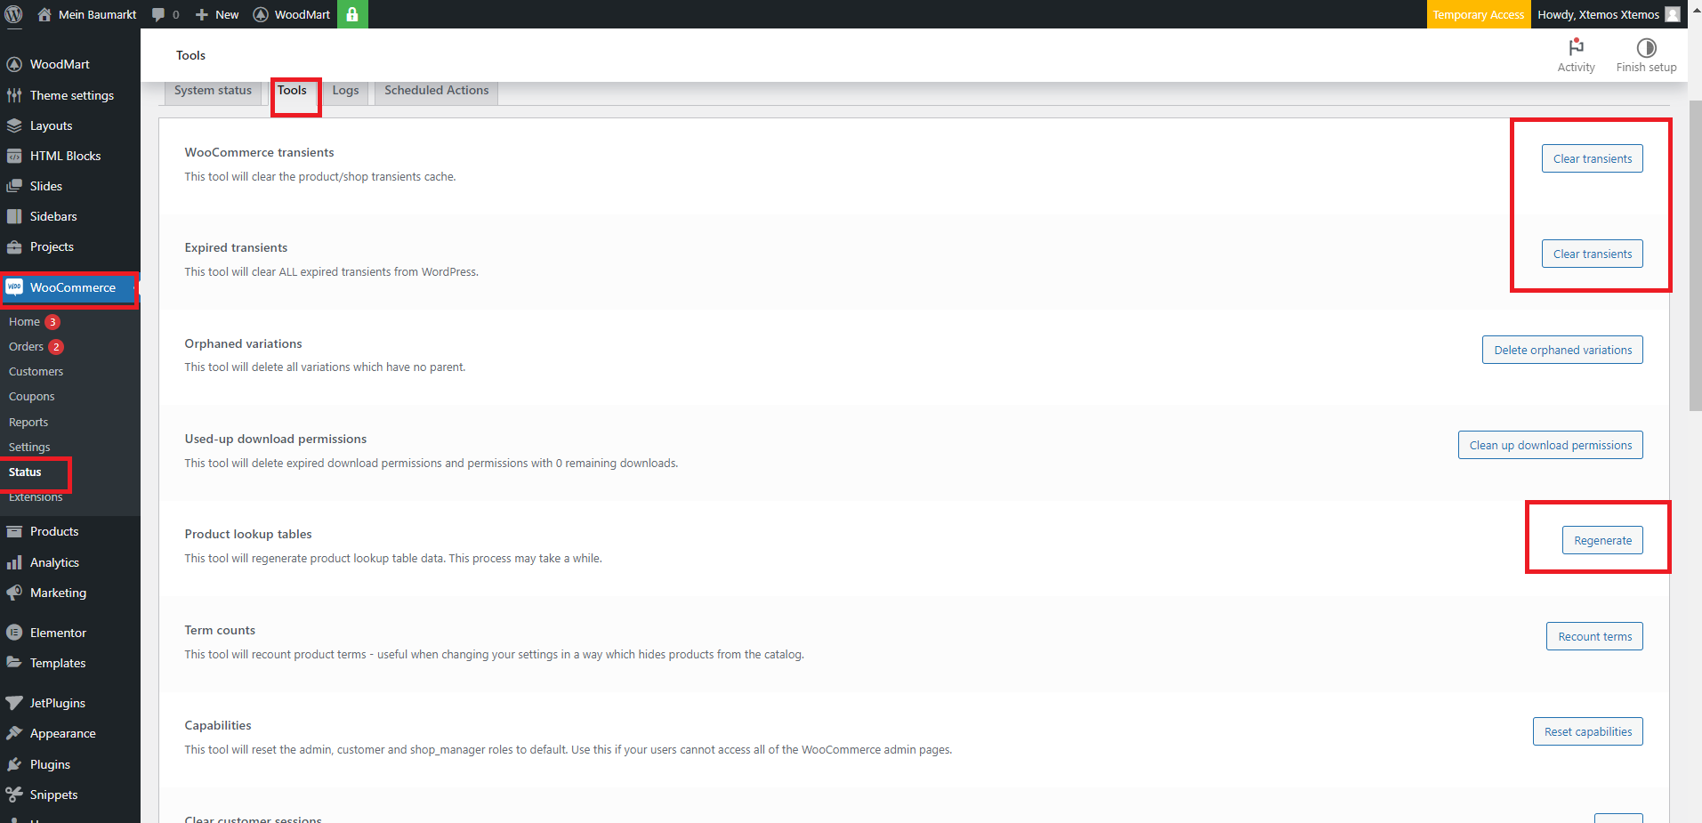Click the WoodMart logo in admin bar

261,14
